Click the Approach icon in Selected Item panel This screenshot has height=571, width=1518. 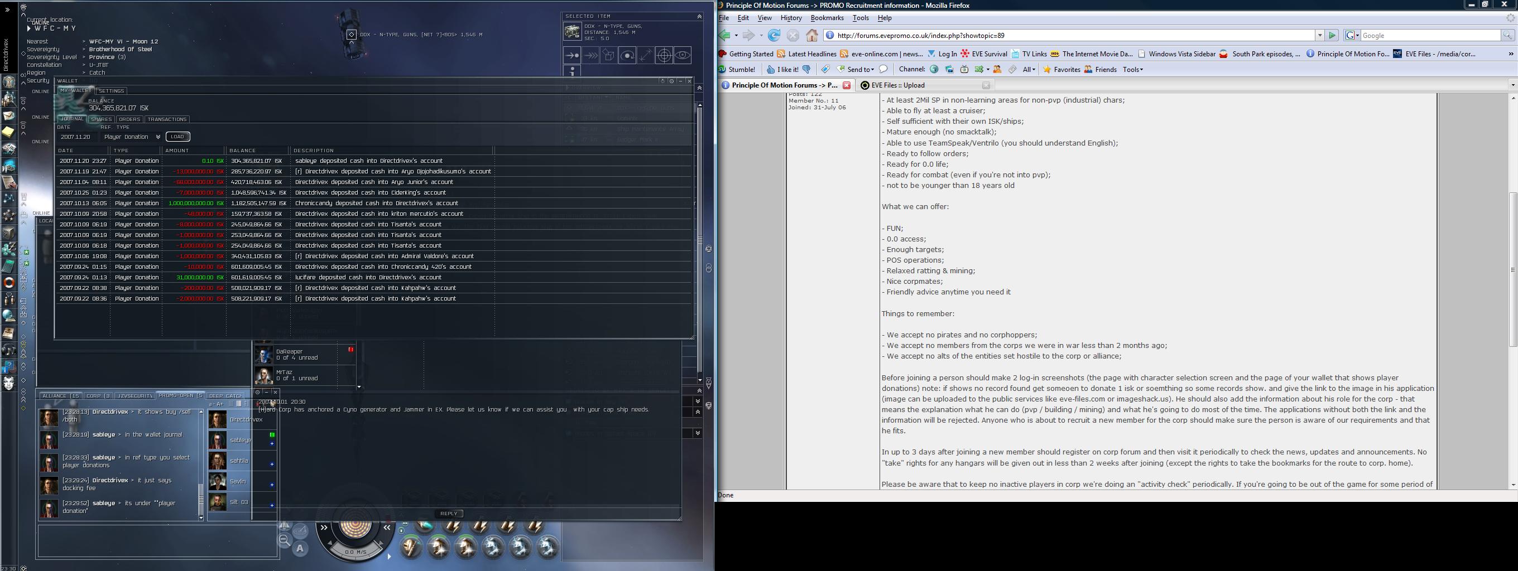pos(571,55)
